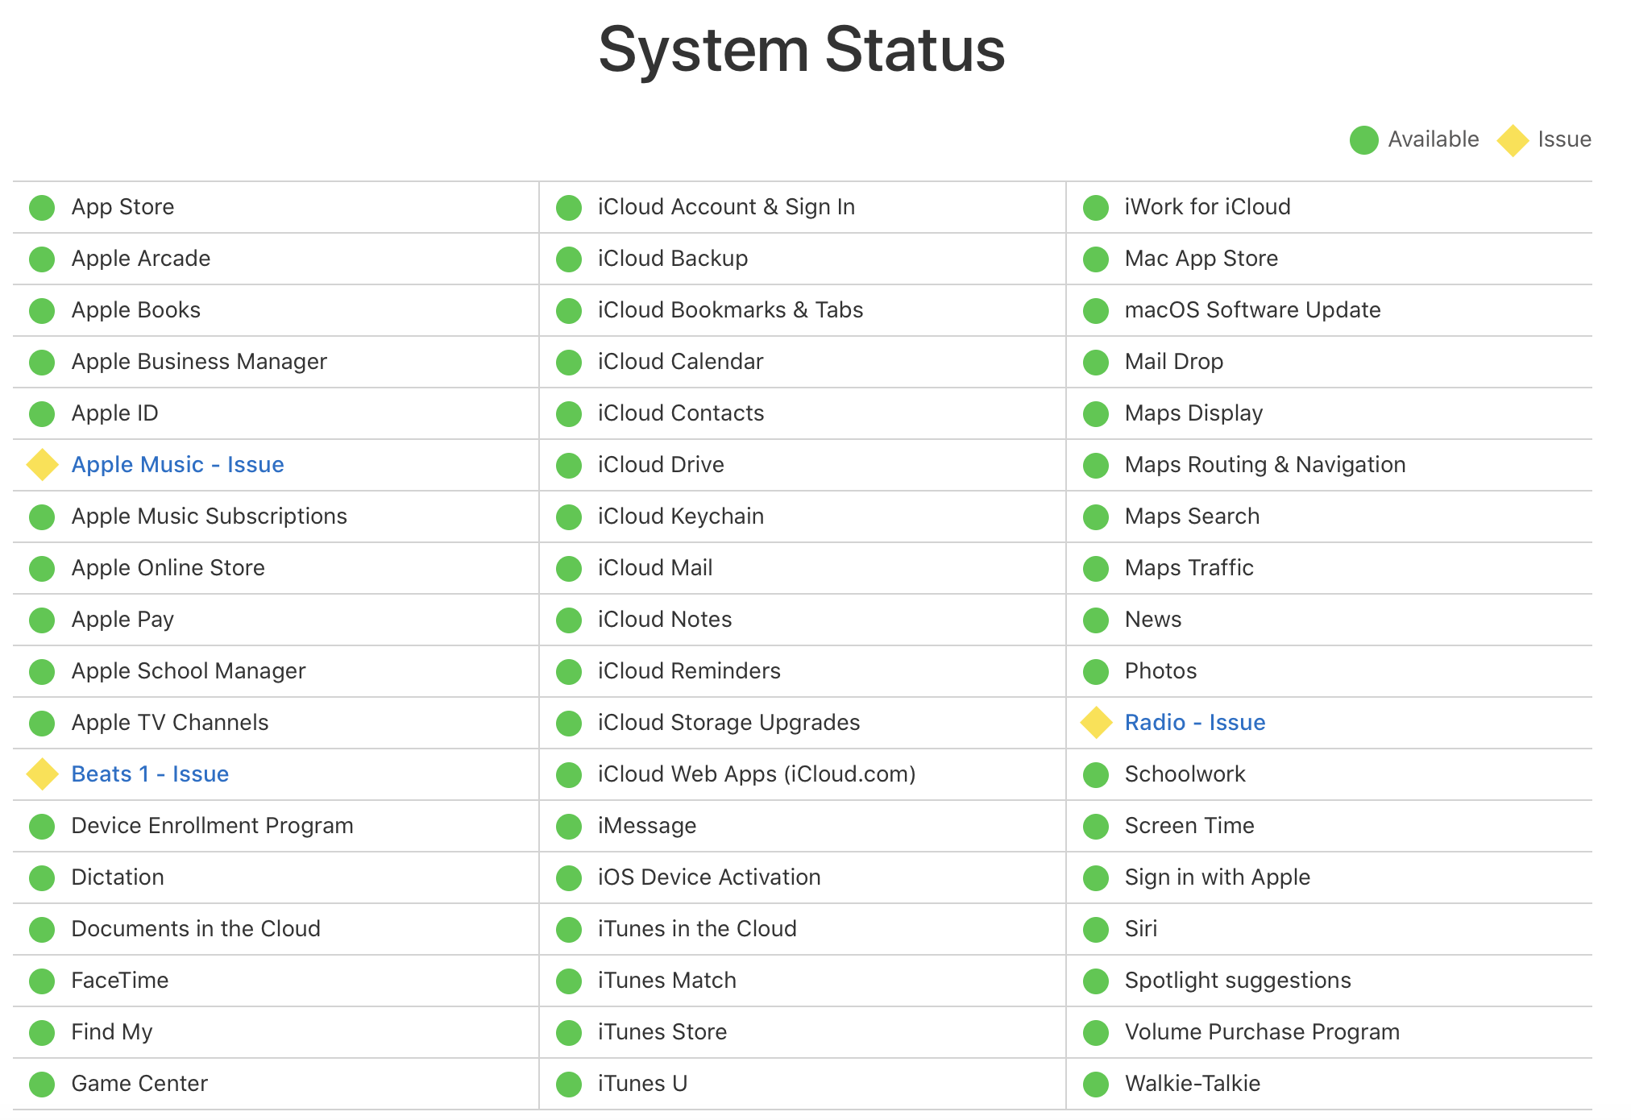Click the Maps Routing & Navigation entry
Screen dimensions: 1631x1120
click(x=1264, y=465)
